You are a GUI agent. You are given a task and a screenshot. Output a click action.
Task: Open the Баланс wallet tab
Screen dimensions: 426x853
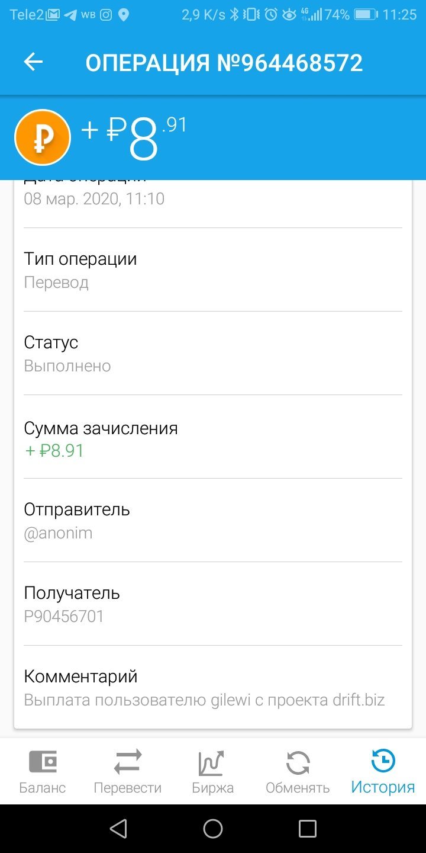coord(43,772)
